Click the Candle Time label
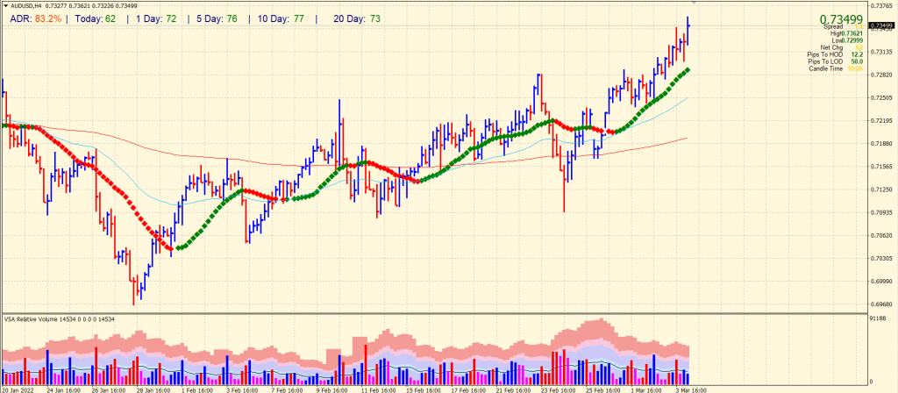This screenshot has width=898, height=393. tap(826, 68)
